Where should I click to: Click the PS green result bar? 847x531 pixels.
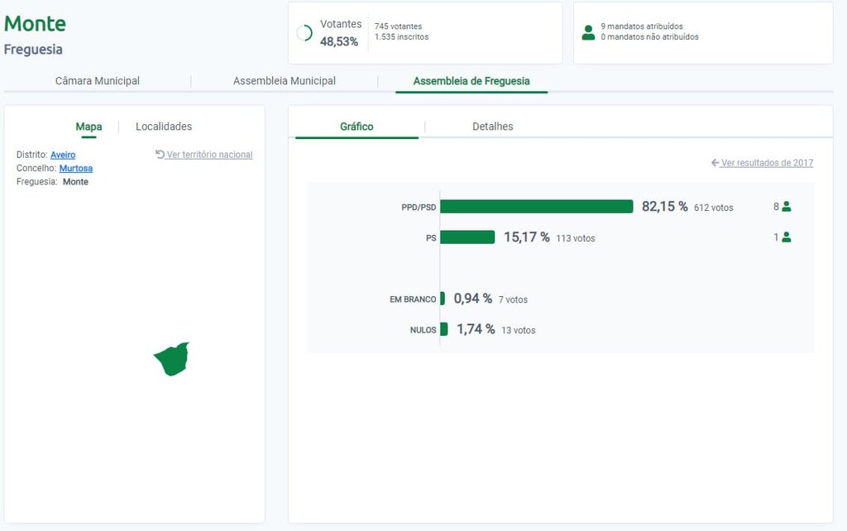pos(467,237)
